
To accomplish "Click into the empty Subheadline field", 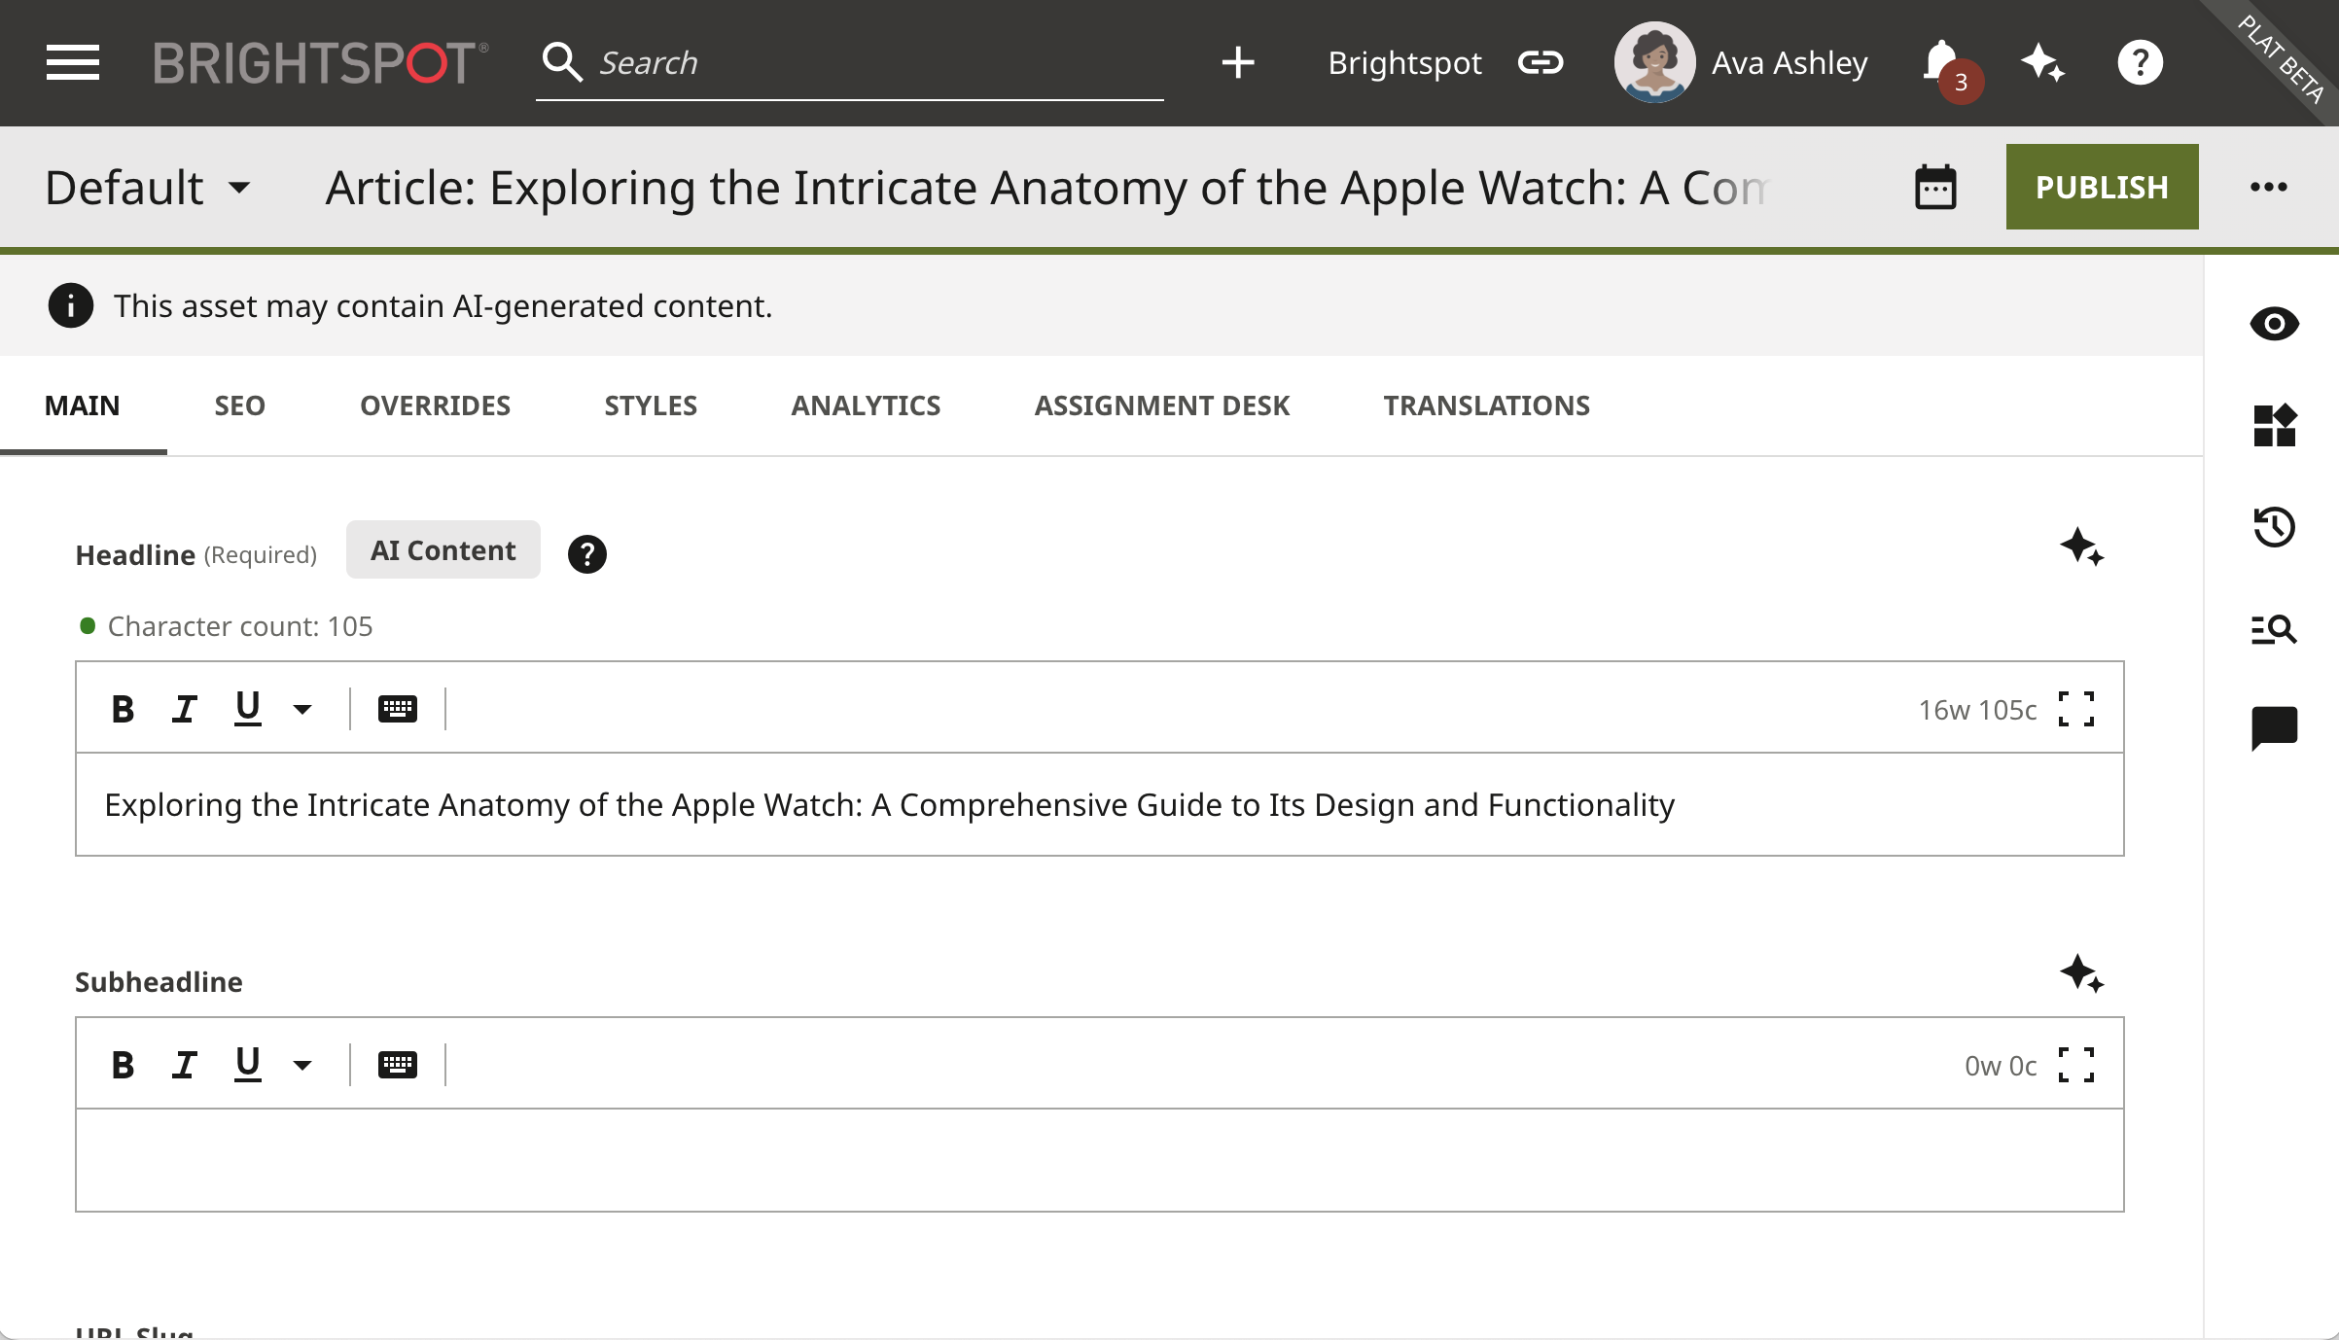I will [x=1100, y=1160].
